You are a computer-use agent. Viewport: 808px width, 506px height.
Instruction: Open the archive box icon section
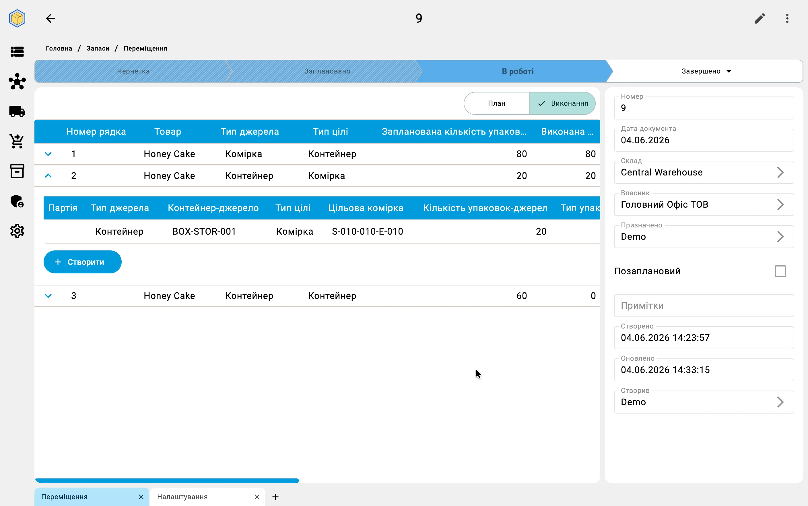tap(17, 171)
